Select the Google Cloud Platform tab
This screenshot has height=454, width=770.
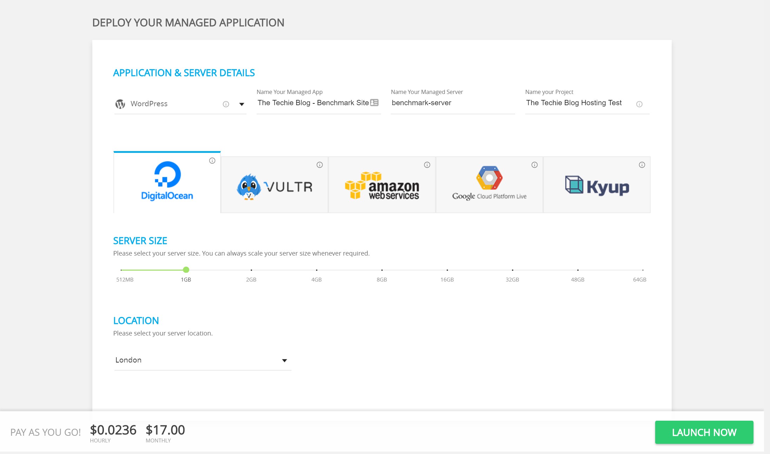point(489,185)
